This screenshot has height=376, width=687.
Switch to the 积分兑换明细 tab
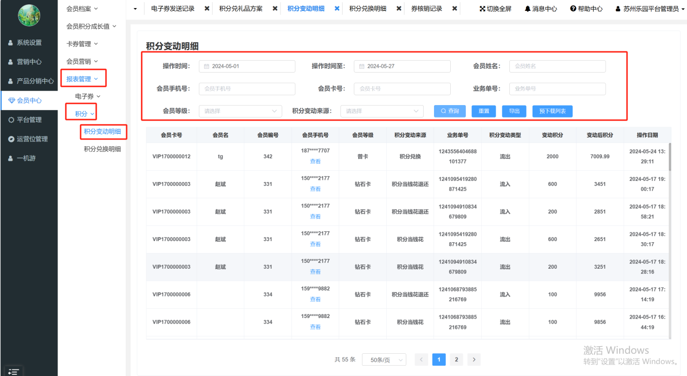368,9
